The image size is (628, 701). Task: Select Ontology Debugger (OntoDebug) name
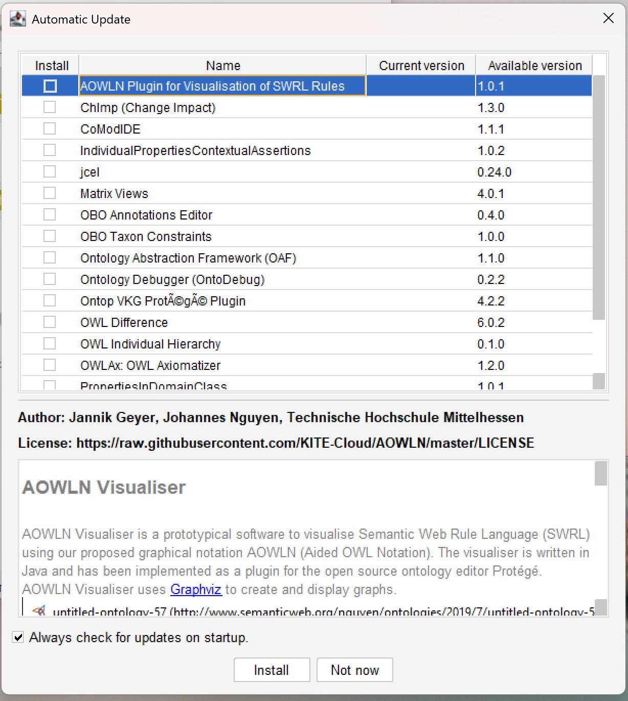tap(172, 279)
